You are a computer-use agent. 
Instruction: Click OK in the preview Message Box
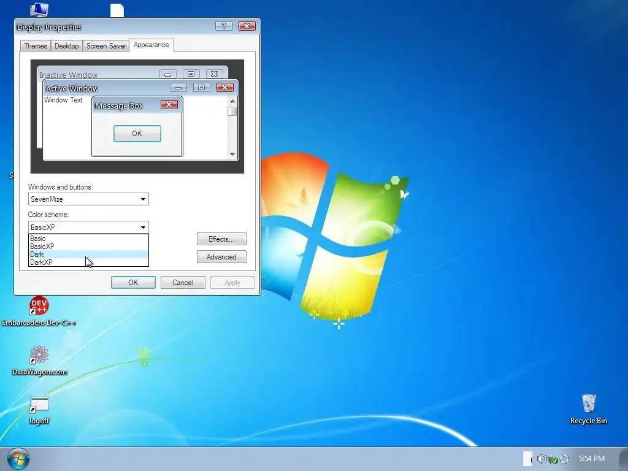click(137, 133)
